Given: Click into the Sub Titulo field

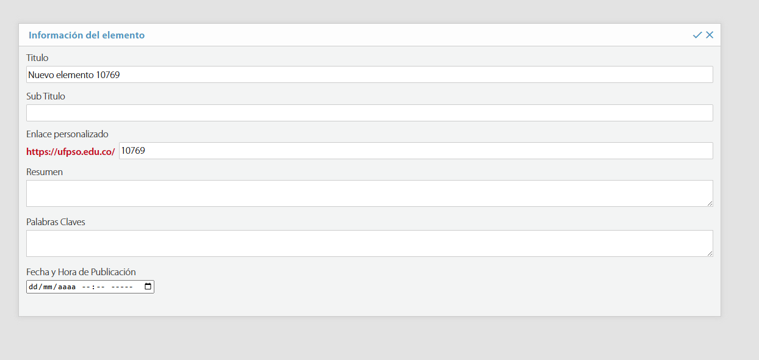Looking at the screenshot, I should [369, 113].
